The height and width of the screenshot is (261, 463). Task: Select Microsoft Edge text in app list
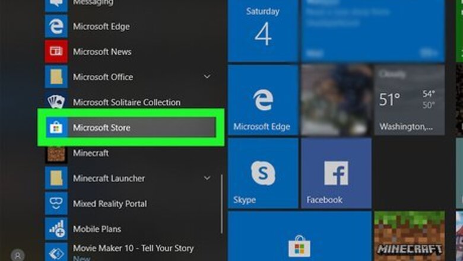point(102,27)
